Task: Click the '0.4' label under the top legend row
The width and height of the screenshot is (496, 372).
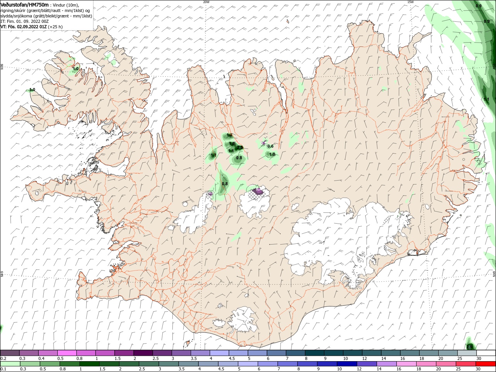Action: (x=41, y=358)
